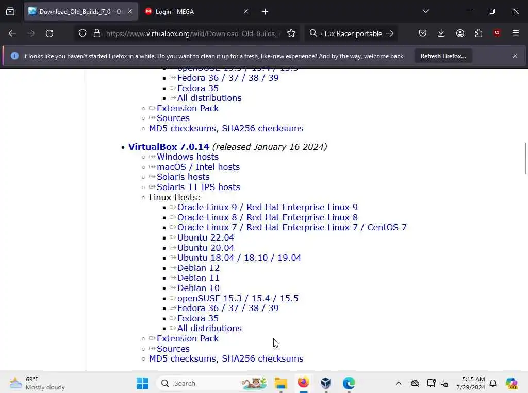Download Debian 12 package
528x393 pixels.
click(199, 268)
